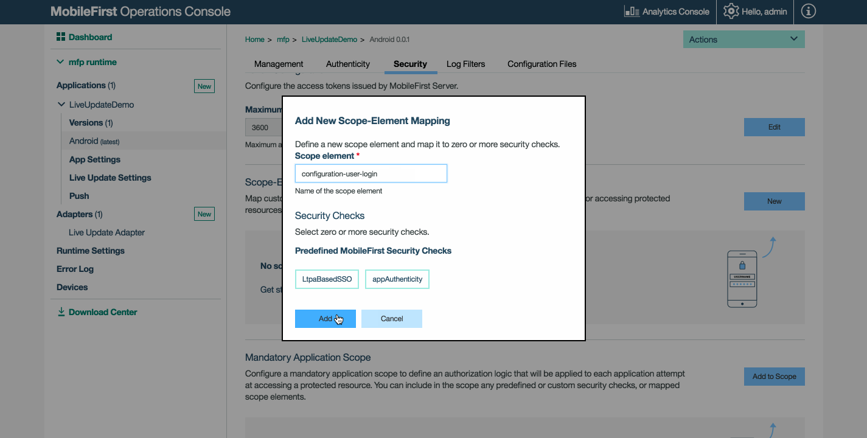Screen dimensions: 867x438
Task: Collapse the mfp runtime section
Action: click(60, 62)
